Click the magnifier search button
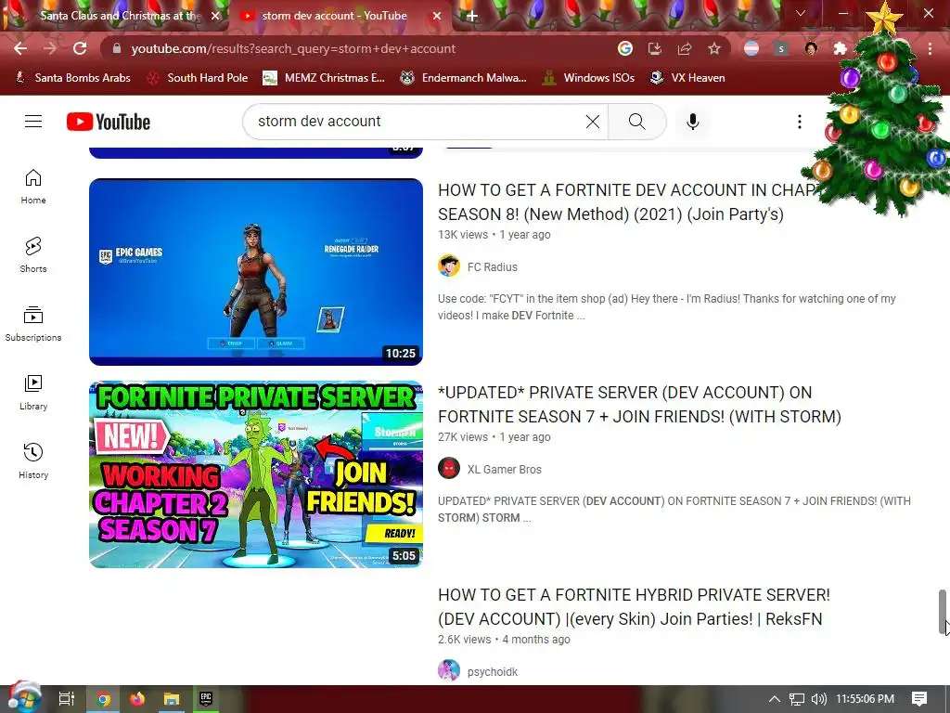 (x=636, y=122)
